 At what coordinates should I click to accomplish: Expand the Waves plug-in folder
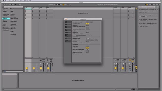[x=11, y=33]
